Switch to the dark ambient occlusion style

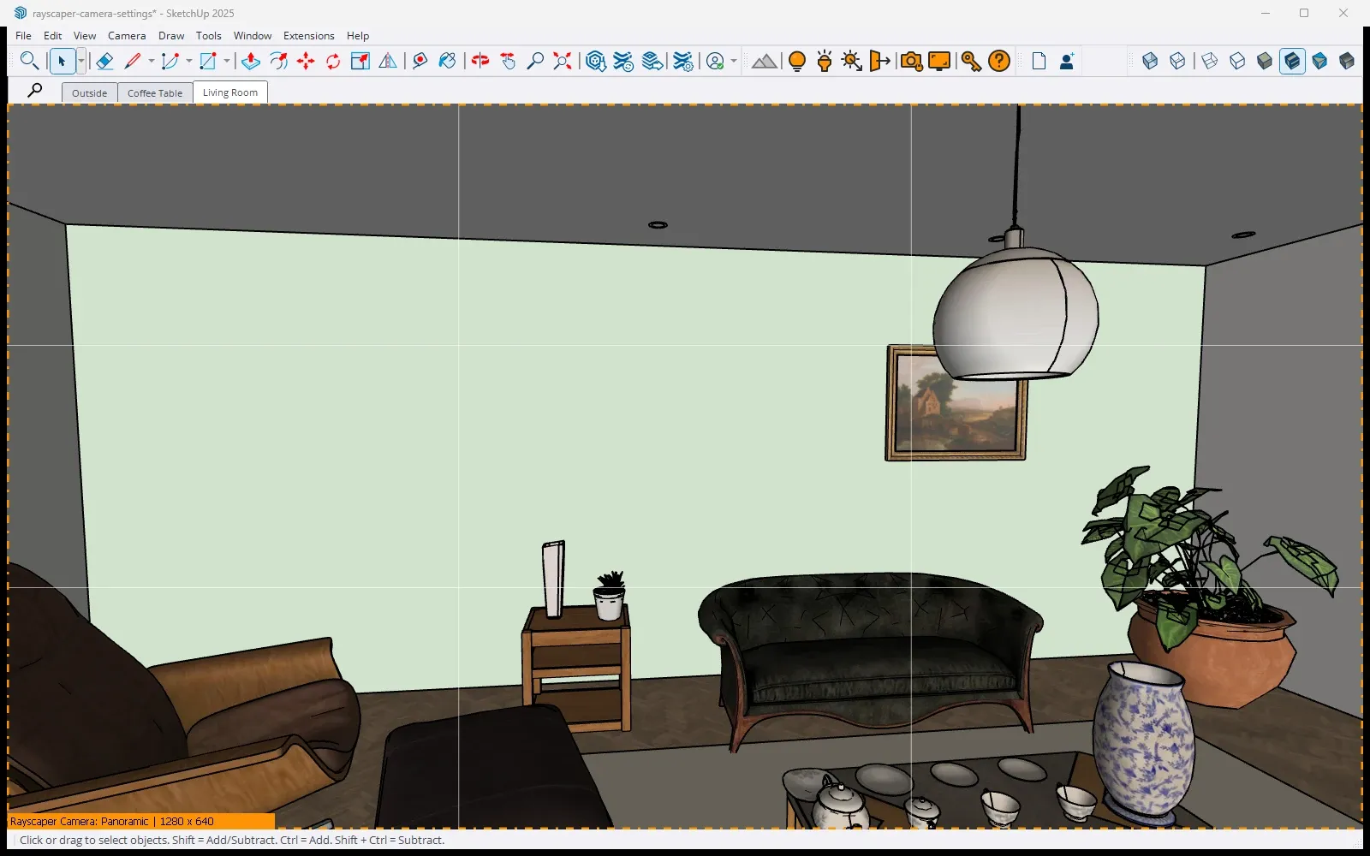coord(1347,61)
